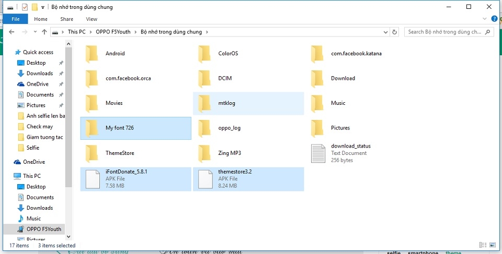Open the Customize Quick Access Toolbar dropdown

pyautogui.click(x=42, y=7)
